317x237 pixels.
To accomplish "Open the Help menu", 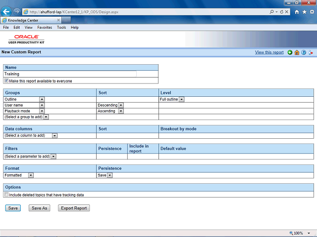I will (x=75, y=28).
